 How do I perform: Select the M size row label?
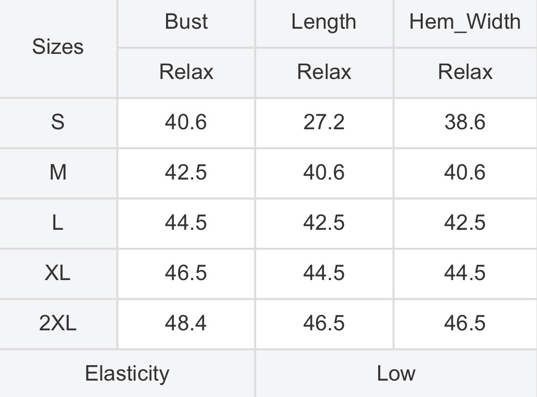click(58, 172)
